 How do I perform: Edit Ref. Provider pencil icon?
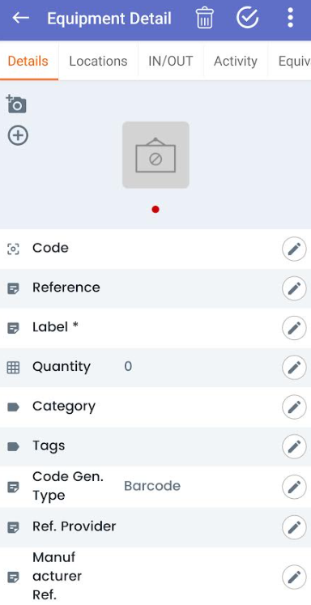294,527
